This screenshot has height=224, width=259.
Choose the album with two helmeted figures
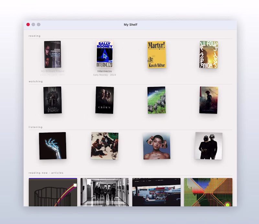point(208,146)
